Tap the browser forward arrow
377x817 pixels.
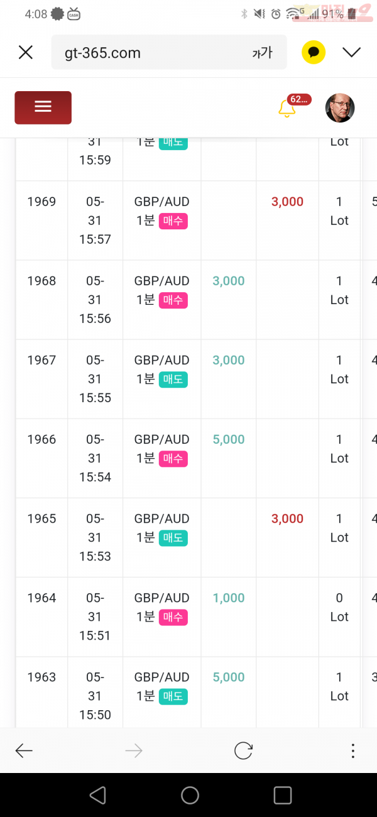[x=134, y=750]
